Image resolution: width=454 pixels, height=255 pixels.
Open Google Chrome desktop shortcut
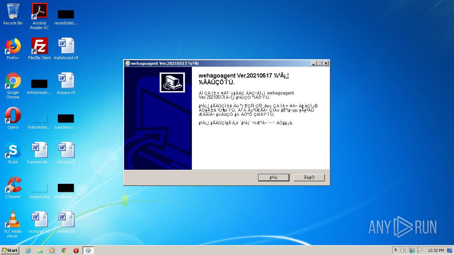[x=13, y=86]
